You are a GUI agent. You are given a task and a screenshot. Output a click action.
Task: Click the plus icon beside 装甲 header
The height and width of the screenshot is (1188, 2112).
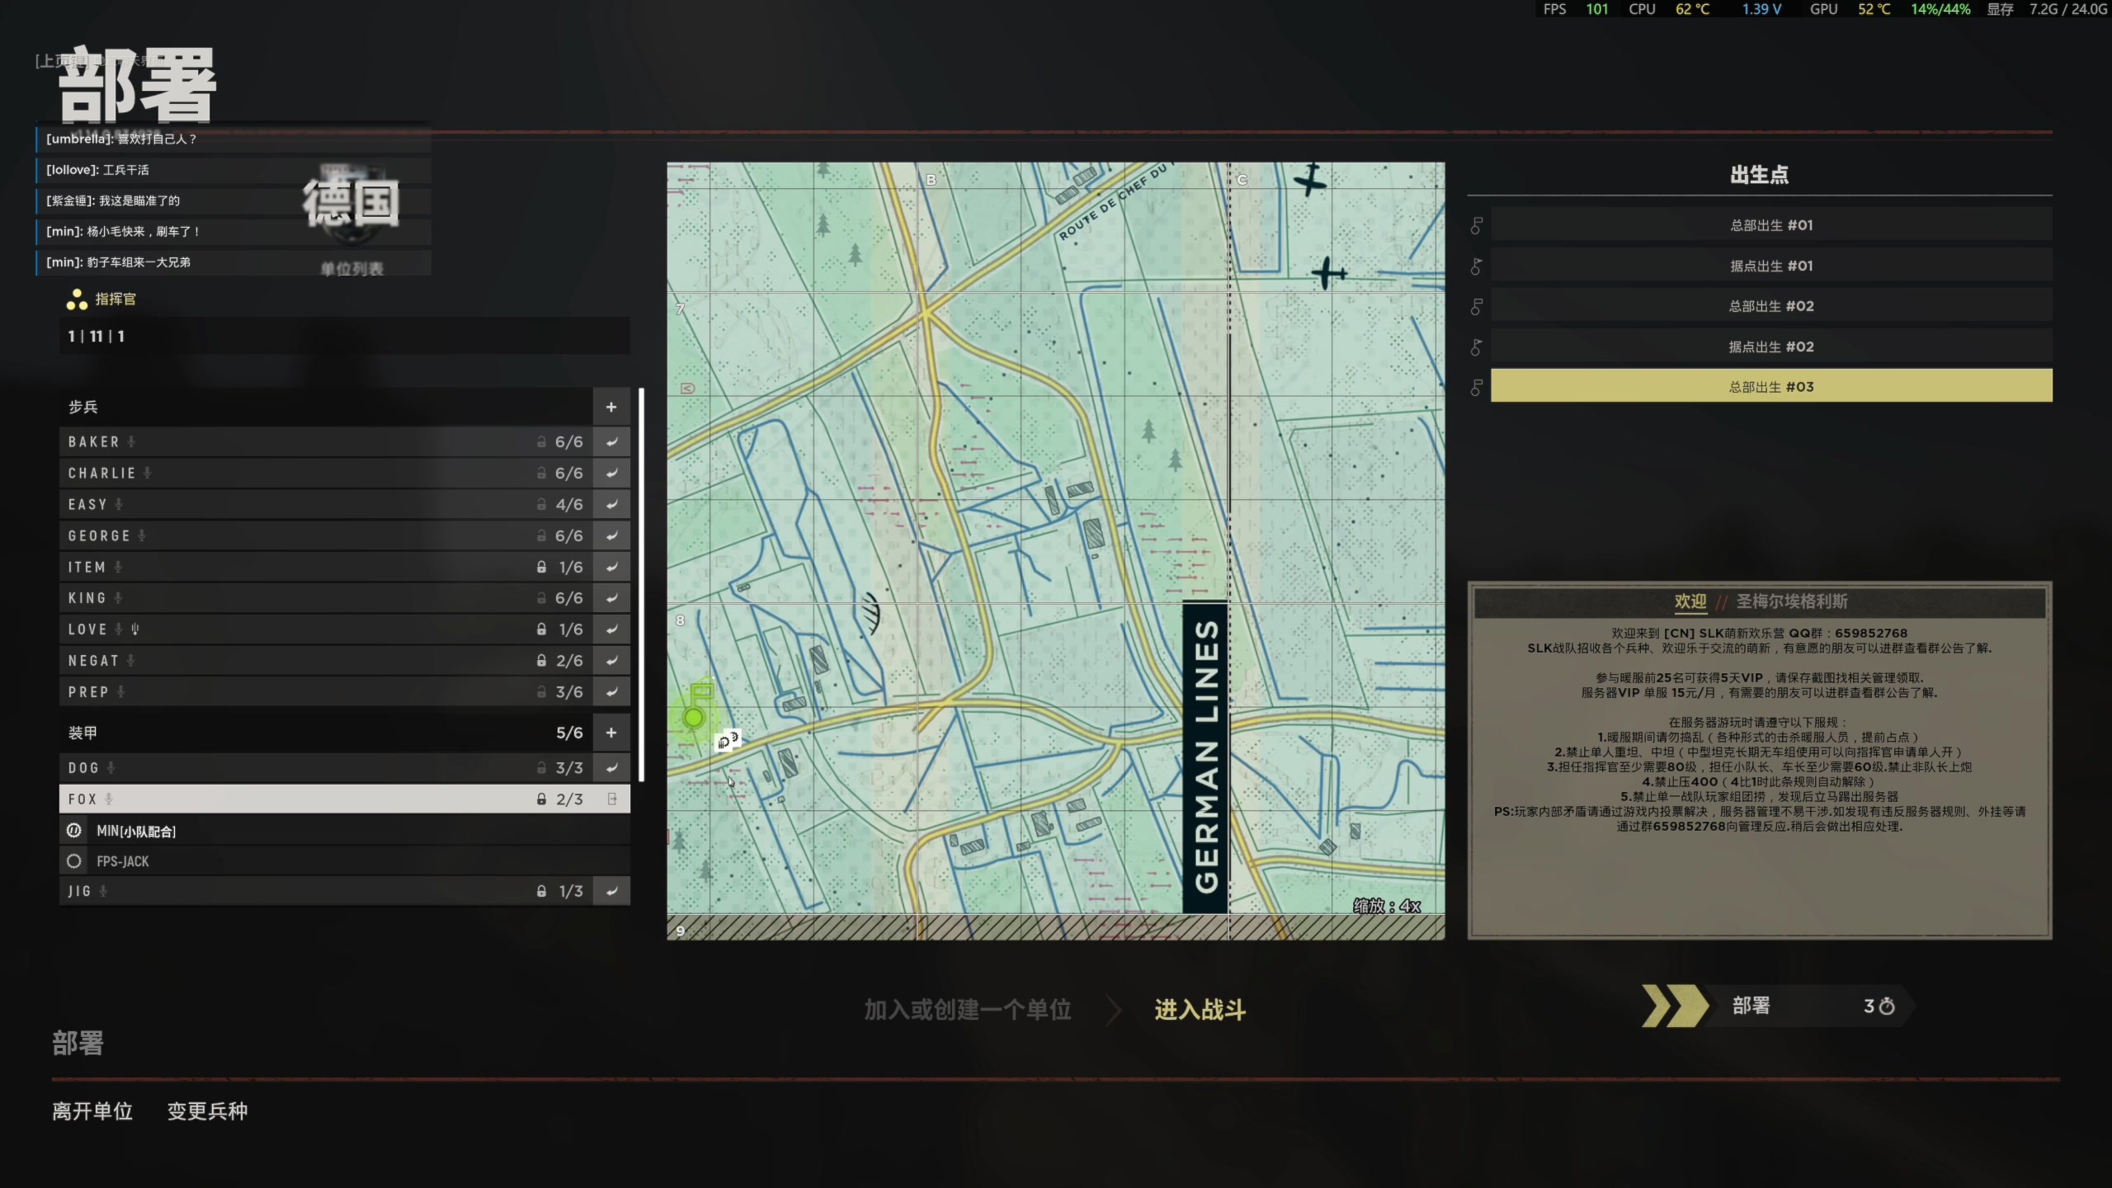[x=611, y=733]
